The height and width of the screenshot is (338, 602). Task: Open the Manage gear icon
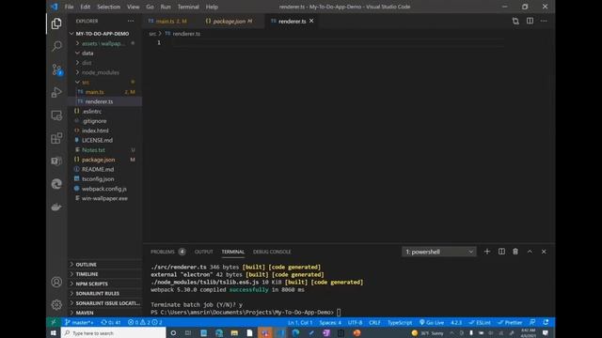tap(56, 304)
